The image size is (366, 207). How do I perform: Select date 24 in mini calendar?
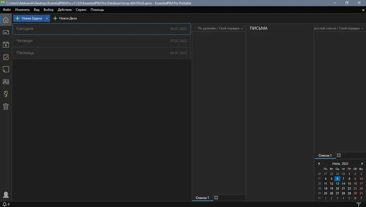coord(361,189)
